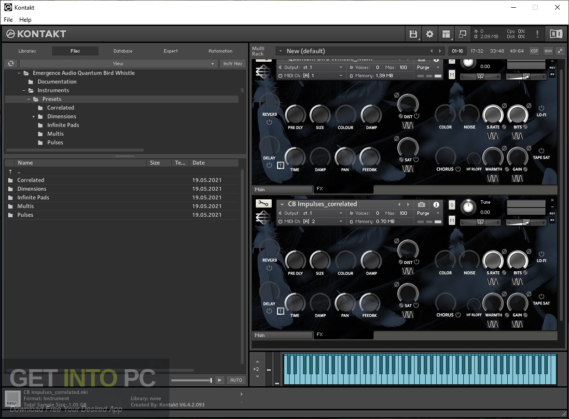Open New (default) multi menu dropdown
569x419 pixels.
tap(280, 51)
